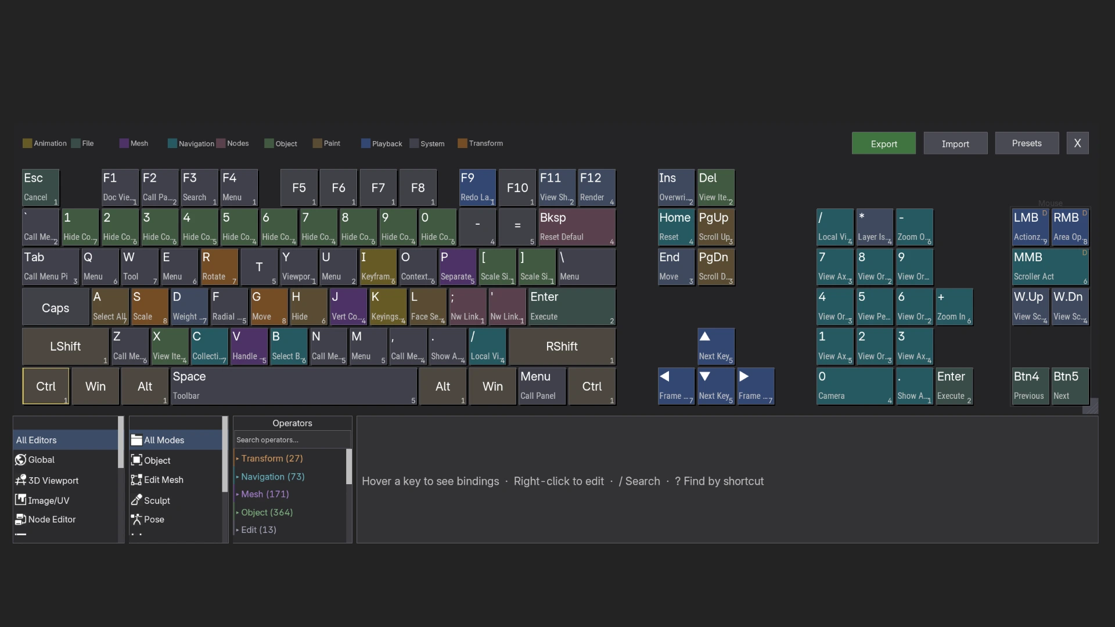The width and height of the screenshot is (1115, 627).
Task: Select All Modes in the modes list
Action: pyautogui.click(x=175, y=440)
